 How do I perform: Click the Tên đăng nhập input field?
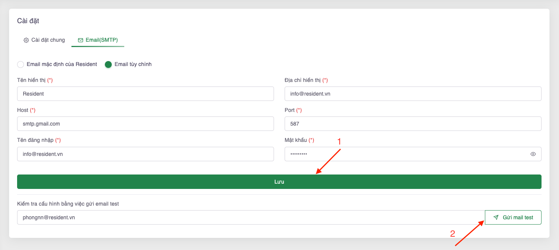[x=145, y=154]
